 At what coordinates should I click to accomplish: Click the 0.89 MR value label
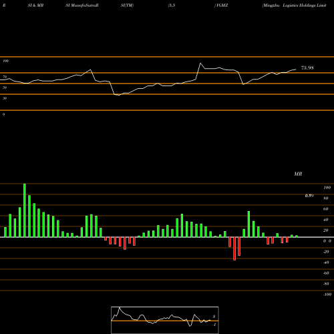pyautogui.click(x=309, y=196)
